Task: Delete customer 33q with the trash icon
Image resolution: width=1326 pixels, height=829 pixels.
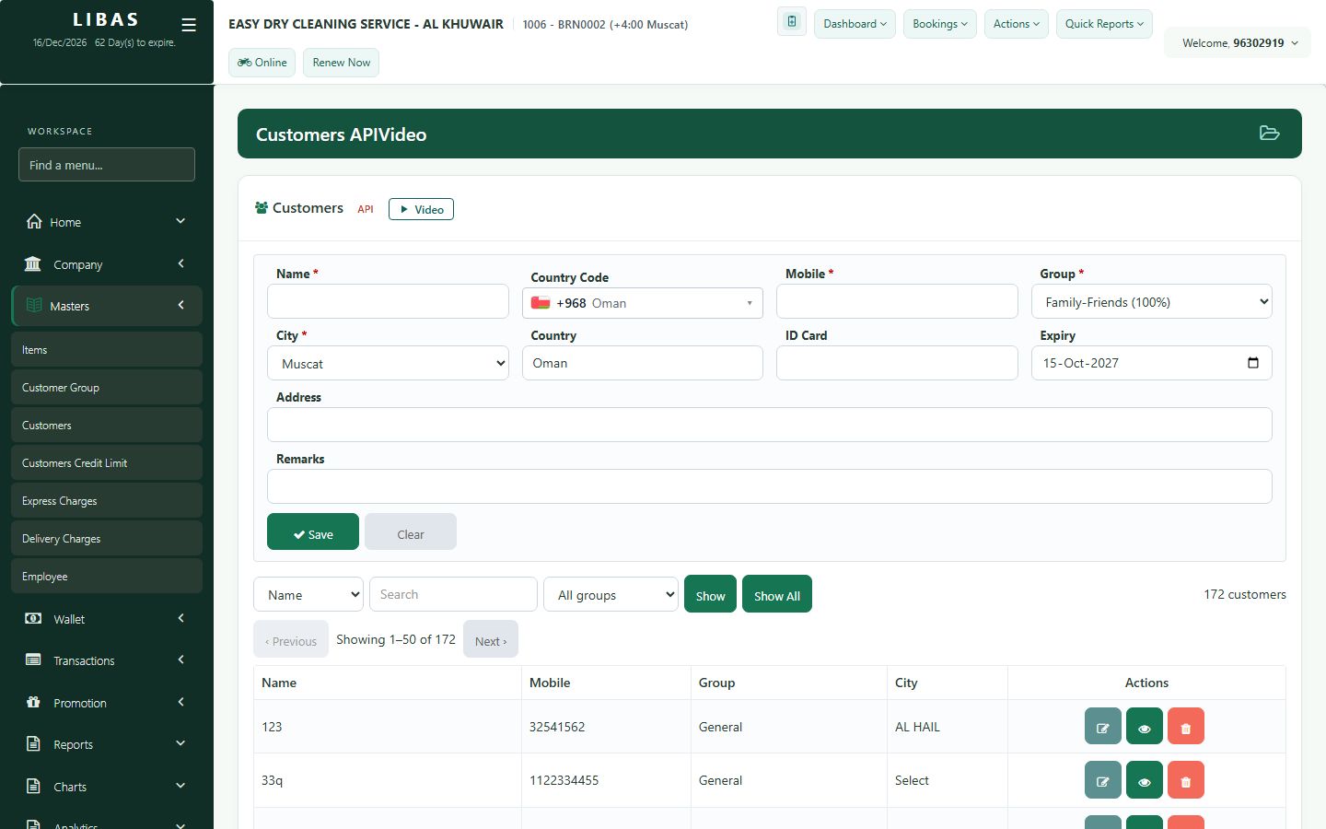Action: coord(1186,780)
